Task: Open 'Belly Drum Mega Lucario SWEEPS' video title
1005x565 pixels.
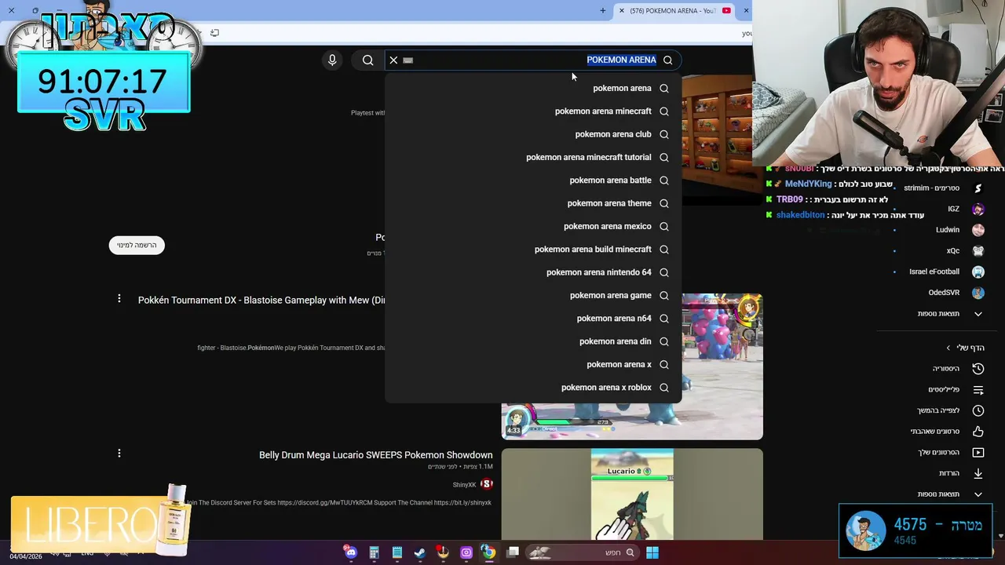Action: [376, 455]
